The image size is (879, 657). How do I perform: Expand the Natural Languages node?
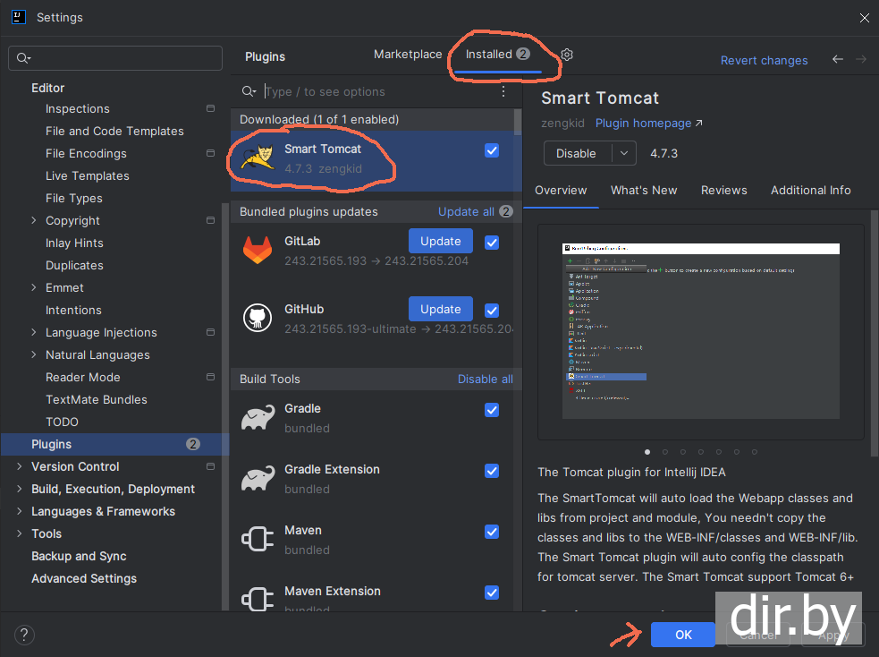tap(34, 354)
